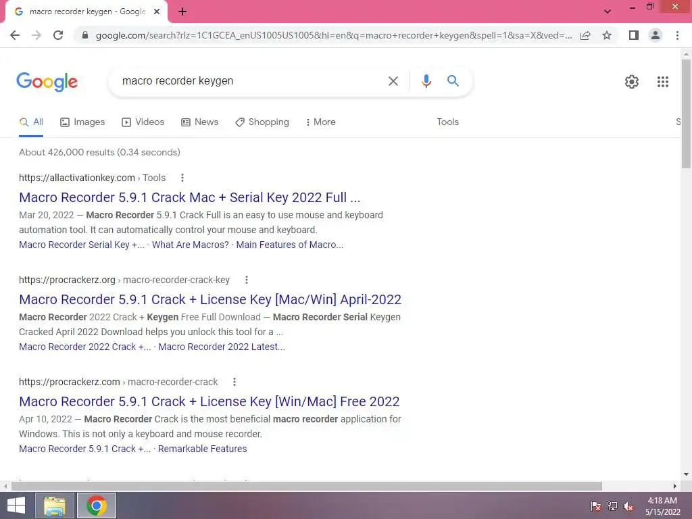Select the All results tab
The width and height of the screenshot is (692, 519).
point(31,122)
